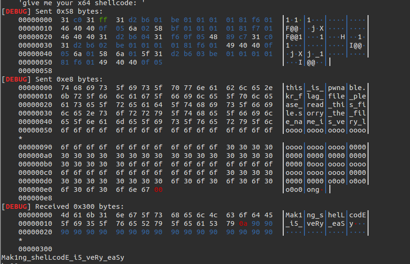Click the ASCII chunk 'veRy' in received data

(315, 224)
